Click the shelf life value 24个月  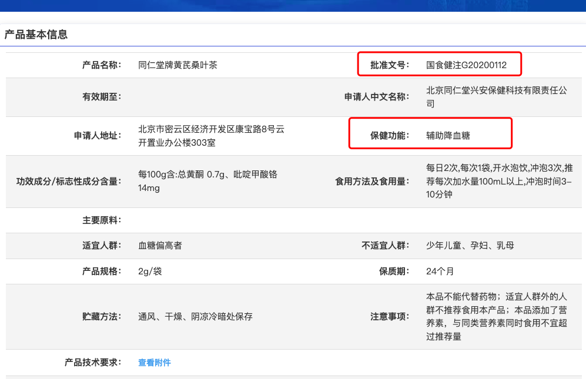click(440, 271)
